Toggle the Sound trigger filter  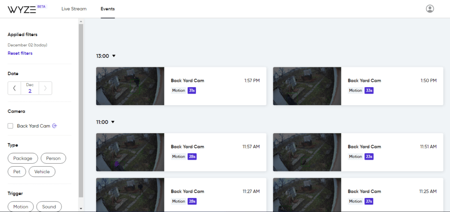point(49,207)
